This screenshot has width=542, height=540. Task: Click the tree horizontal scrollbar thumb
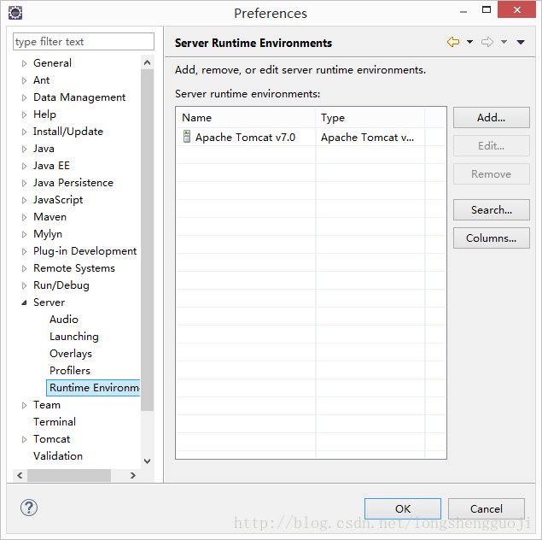coord(69,475)
